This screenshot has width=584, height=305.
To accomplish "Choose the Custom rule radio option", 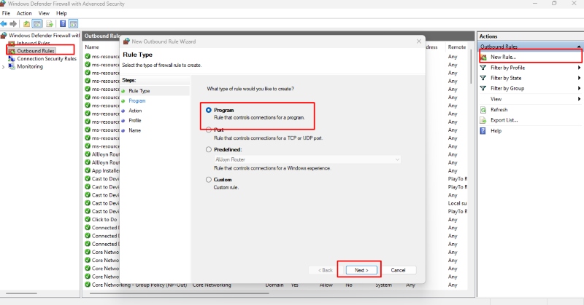I will (209, 179).
